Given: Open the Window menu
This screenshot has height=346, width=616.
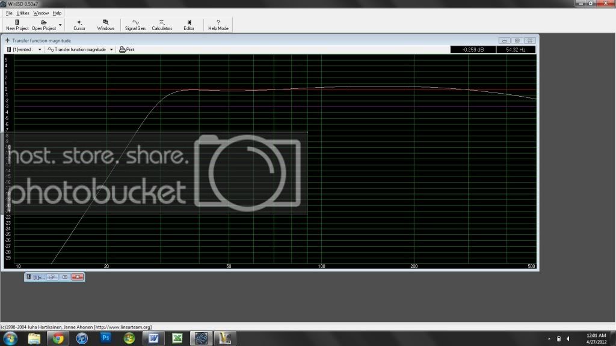Looking at the screenshot, I should 41,13.
